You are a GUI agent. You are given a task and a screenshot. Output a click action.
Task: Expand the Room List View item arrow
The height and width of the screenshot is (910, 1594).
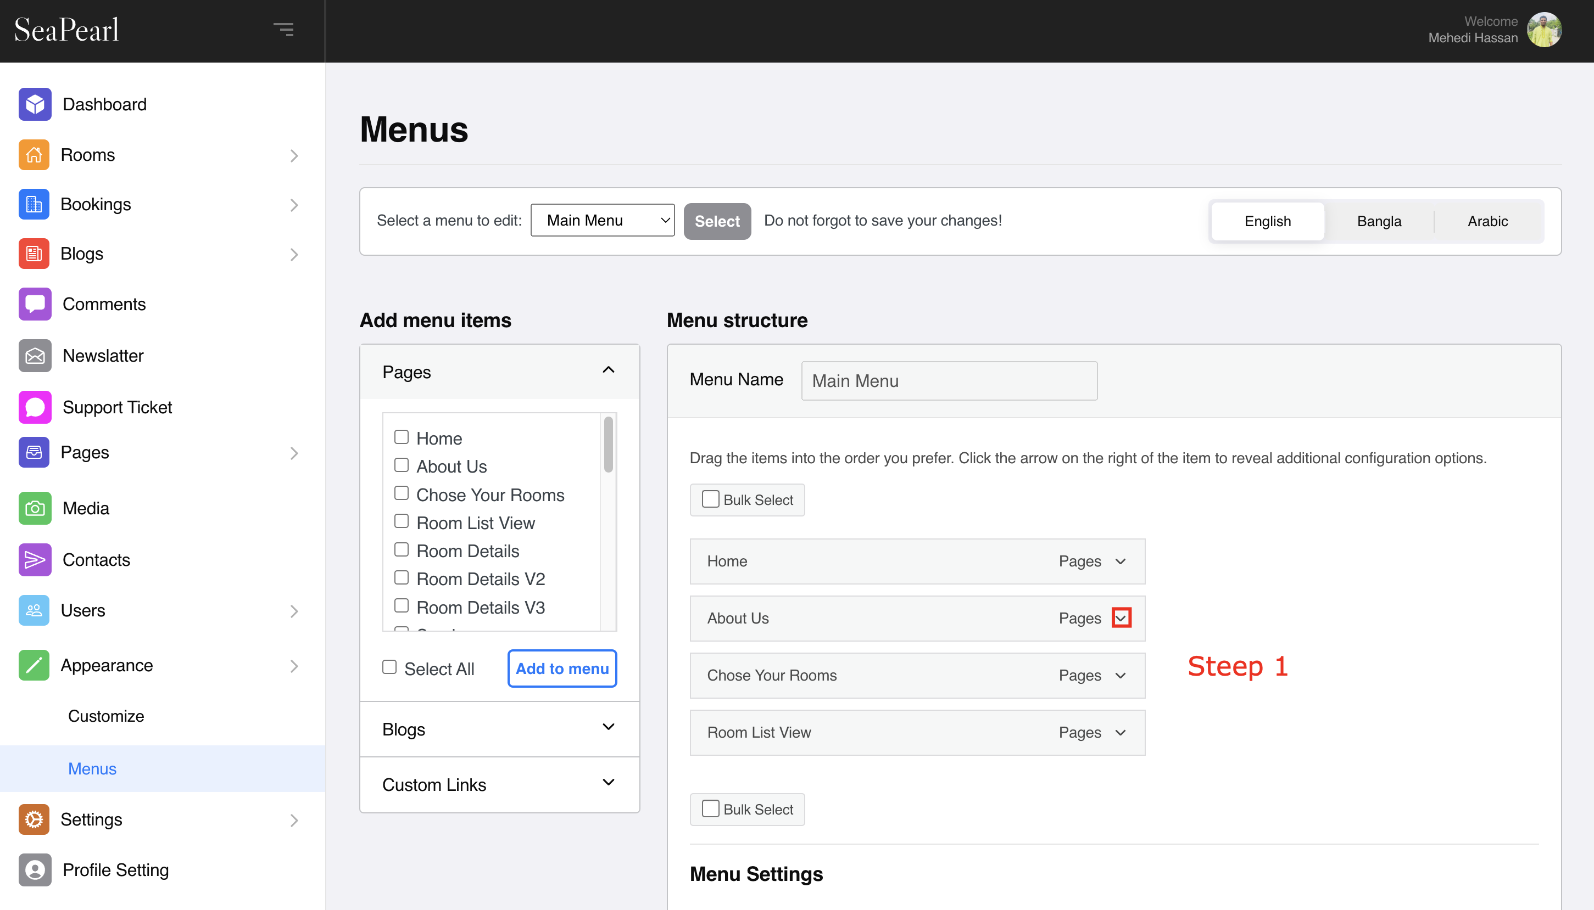tap(1121, 733)
